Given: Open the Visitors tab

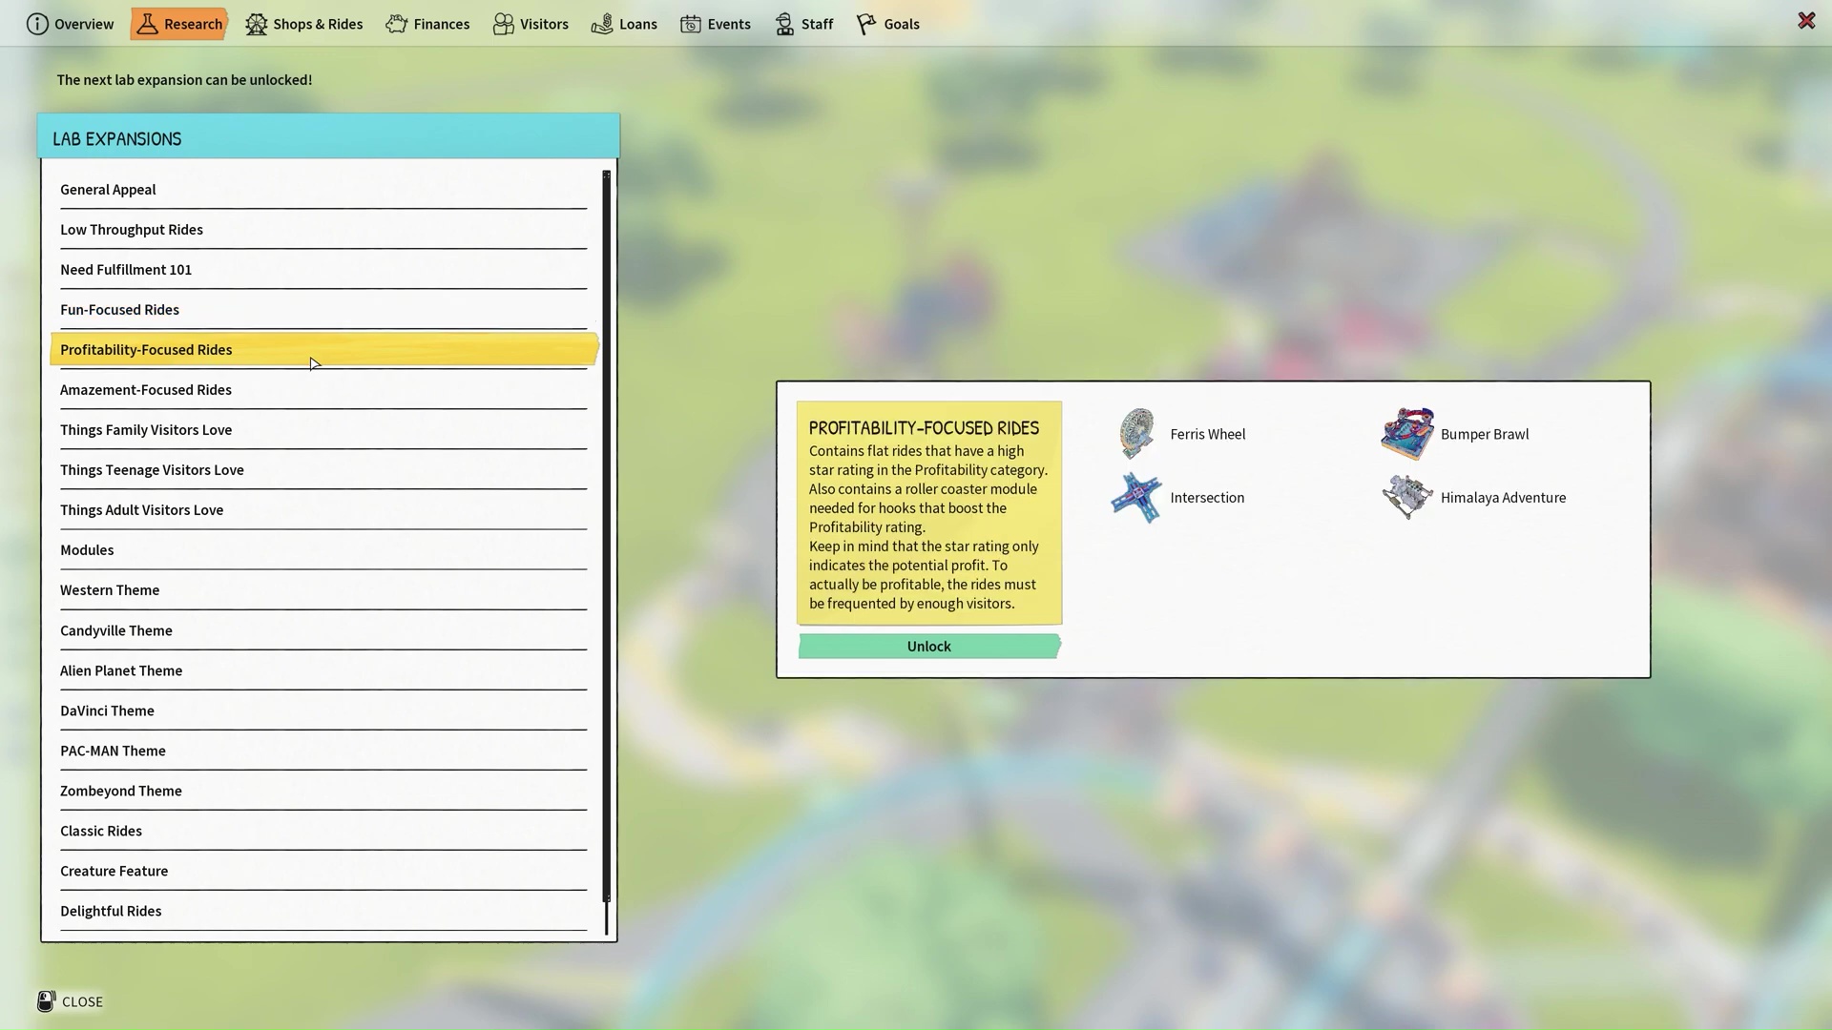Looking at the screenshot, I should point(531,24).
